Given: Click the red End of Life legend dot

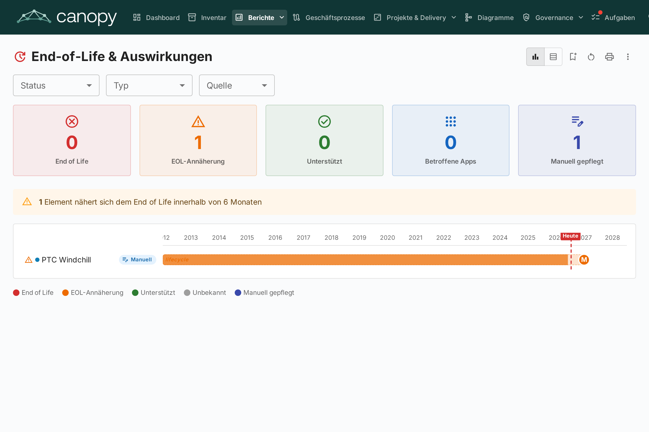Looking at the screenshot, I should (16, 293).
